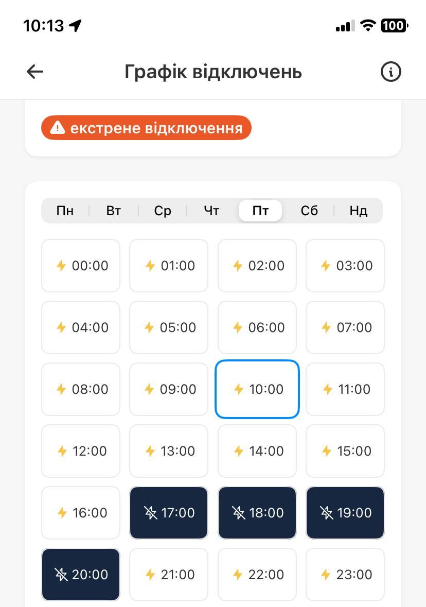426x607 pixels.
Task: Select the Ср day tab
Action: (x=163, y=211)
